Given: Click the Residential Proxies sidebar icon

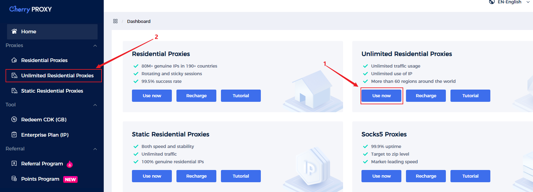Looking at the screenshot, I should [14, 60].
